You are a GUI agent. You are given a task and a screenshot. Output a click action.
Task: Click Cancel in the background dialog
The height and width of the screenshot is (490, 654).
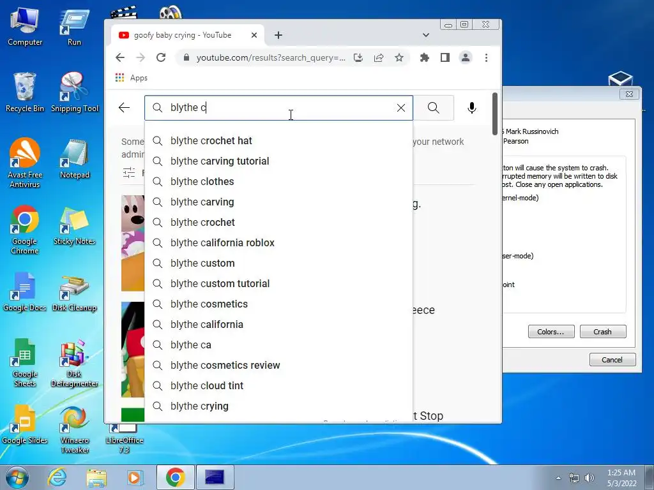click(x=612, y=360)
